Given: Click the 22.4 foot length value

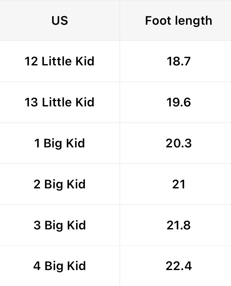Looking at the screenshot, I should (x=178, y=266).
